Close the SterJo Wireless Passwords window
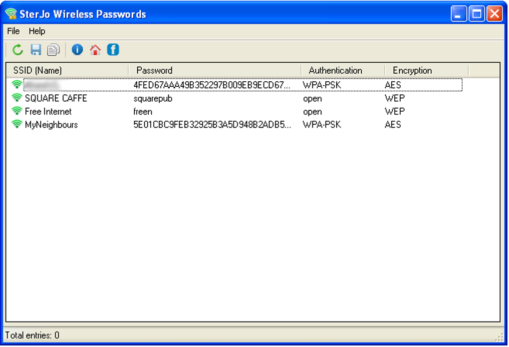This screenshot has height=347, width=509. point(495,14)
